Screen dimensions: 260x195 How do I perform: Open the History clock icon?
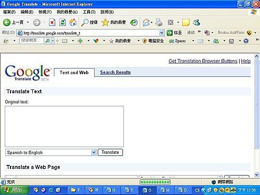134,22
